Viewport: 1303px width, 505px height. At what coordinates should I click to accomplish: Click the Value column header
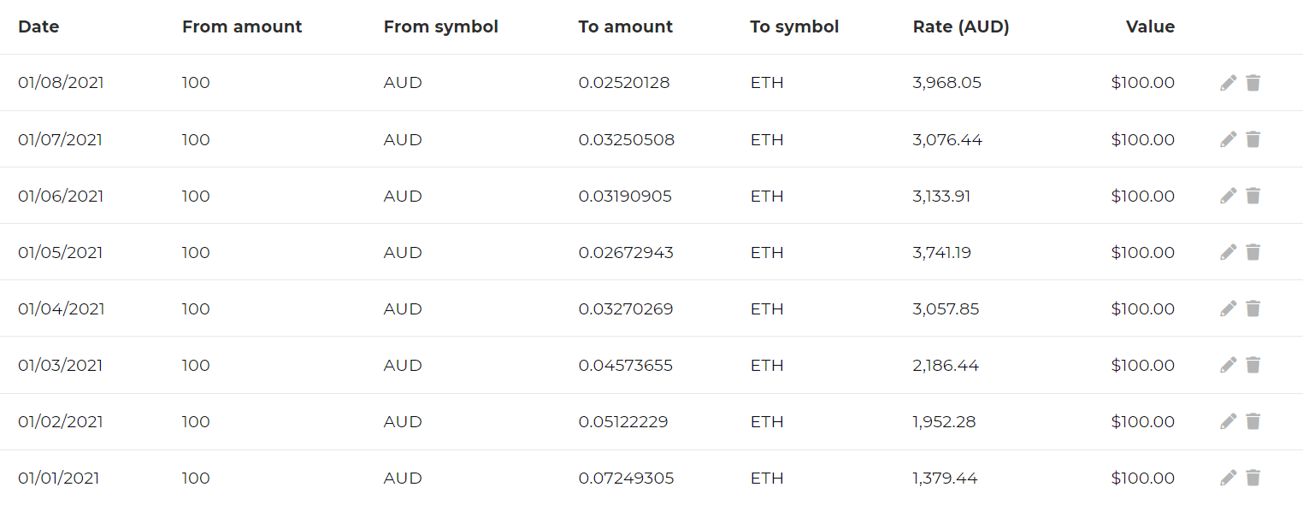pyautogui.click(x=1151, y=26)
